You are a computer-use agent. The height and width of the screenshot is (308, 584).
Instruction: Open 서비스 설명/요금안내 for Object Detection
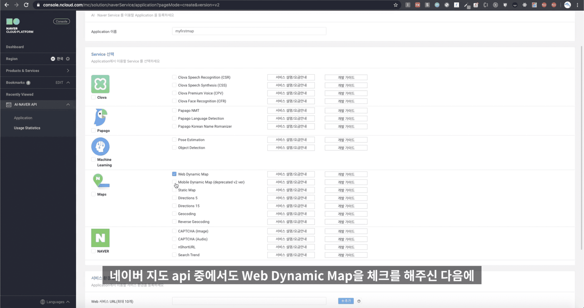pos(291,148)
